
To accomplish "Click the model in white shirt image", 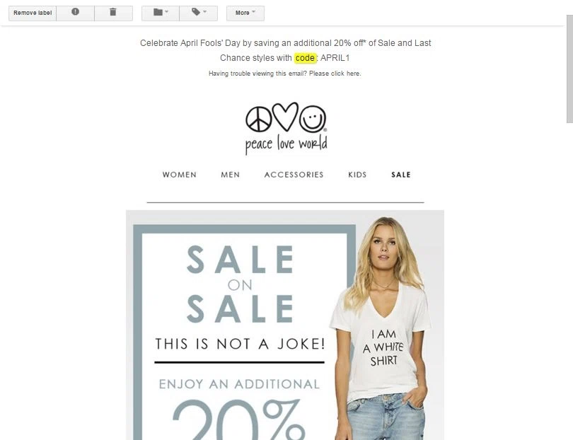I will point(383,328).
